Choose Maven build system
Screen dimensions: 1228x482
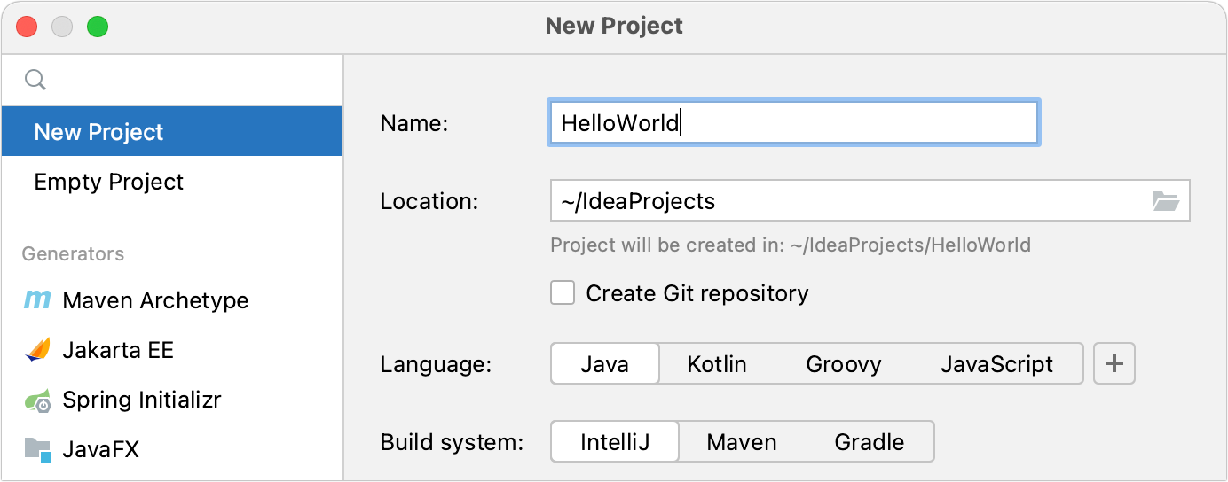(x=742, y=442)
